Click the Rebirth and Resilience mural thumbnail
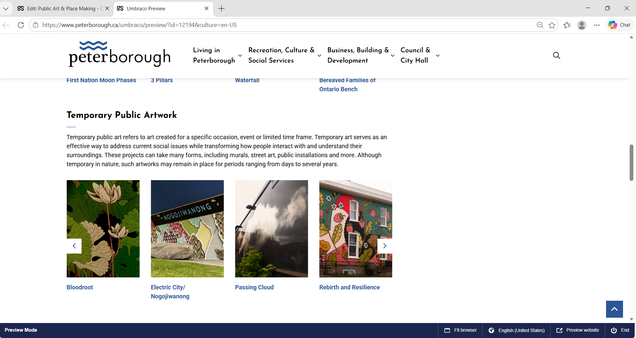The width and height of the screenshot is (636, 338). [x=356, y=229]
